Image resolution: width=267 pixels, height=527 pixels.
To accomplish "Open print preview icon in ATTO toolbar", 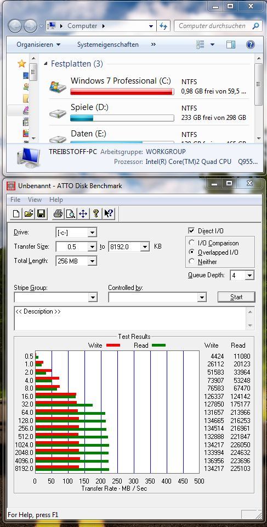I will click(x=71, y=213).
